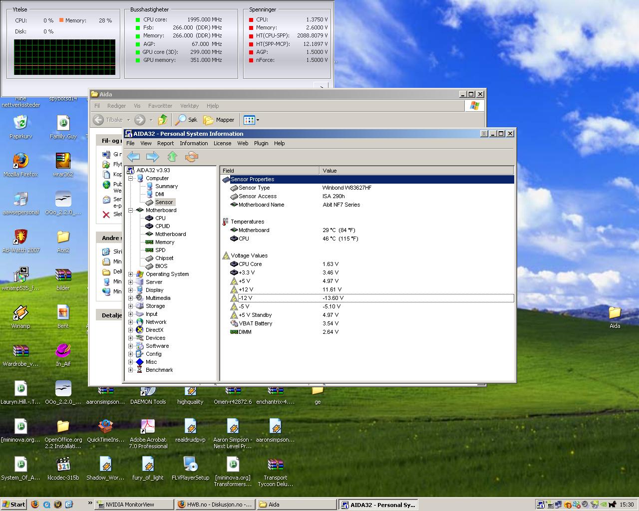Click the CPU temperature row icon
The width and height of the screenshot is (639, 511).
click(234, 239)
